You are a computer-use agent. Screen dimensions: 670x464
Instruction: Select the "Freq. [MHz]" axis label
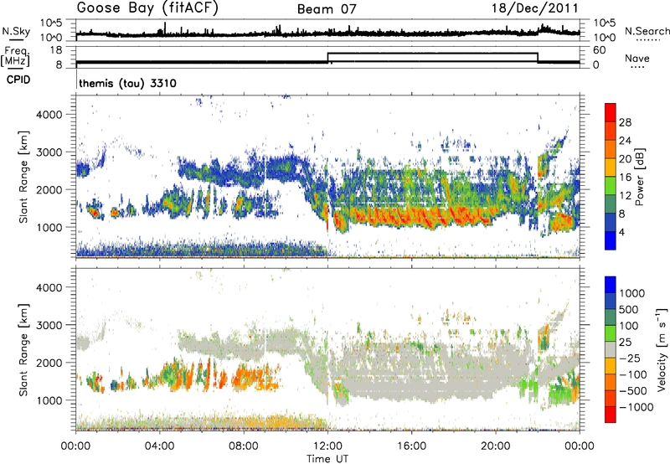coord(15,57)
